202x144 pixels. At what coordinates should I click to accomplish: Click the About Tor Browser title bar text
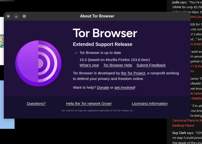tap(97, 16)
